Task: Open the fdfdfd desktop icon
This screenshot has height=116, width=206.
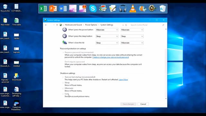Action: pos(16,36)
